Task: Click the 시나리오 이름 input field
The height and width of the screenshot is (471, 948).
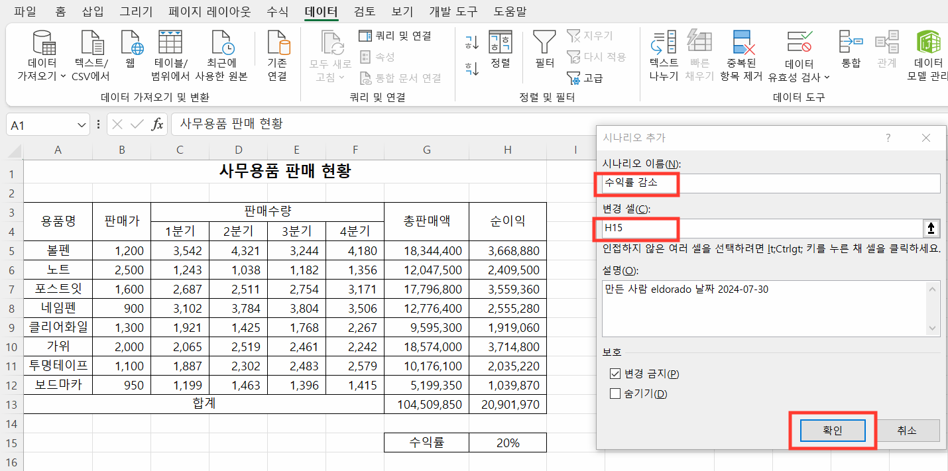Action: [771, 183]
